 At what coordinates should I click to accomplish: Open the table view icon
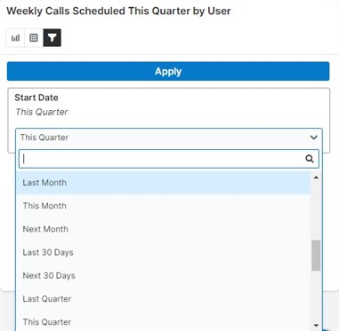pyautogui.click(x=34, y=38)
